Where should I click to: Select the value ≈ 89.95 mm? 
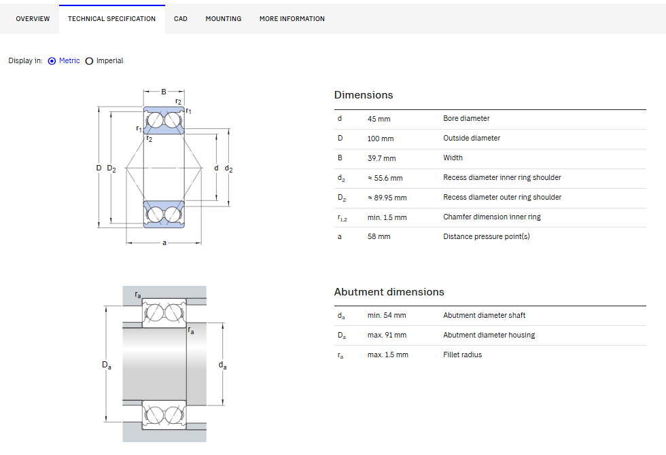coord(387,198)
